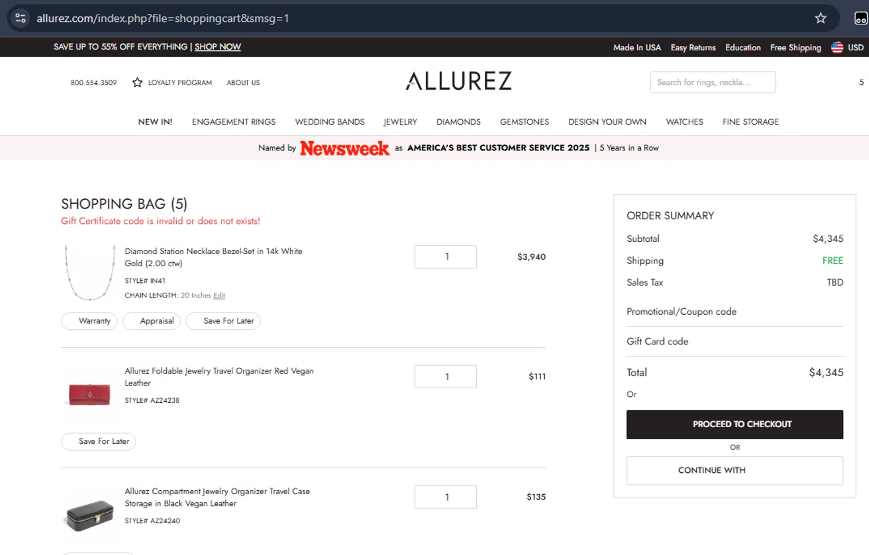
Task: Click the necklace quantity field
Action: click(446, 256)
